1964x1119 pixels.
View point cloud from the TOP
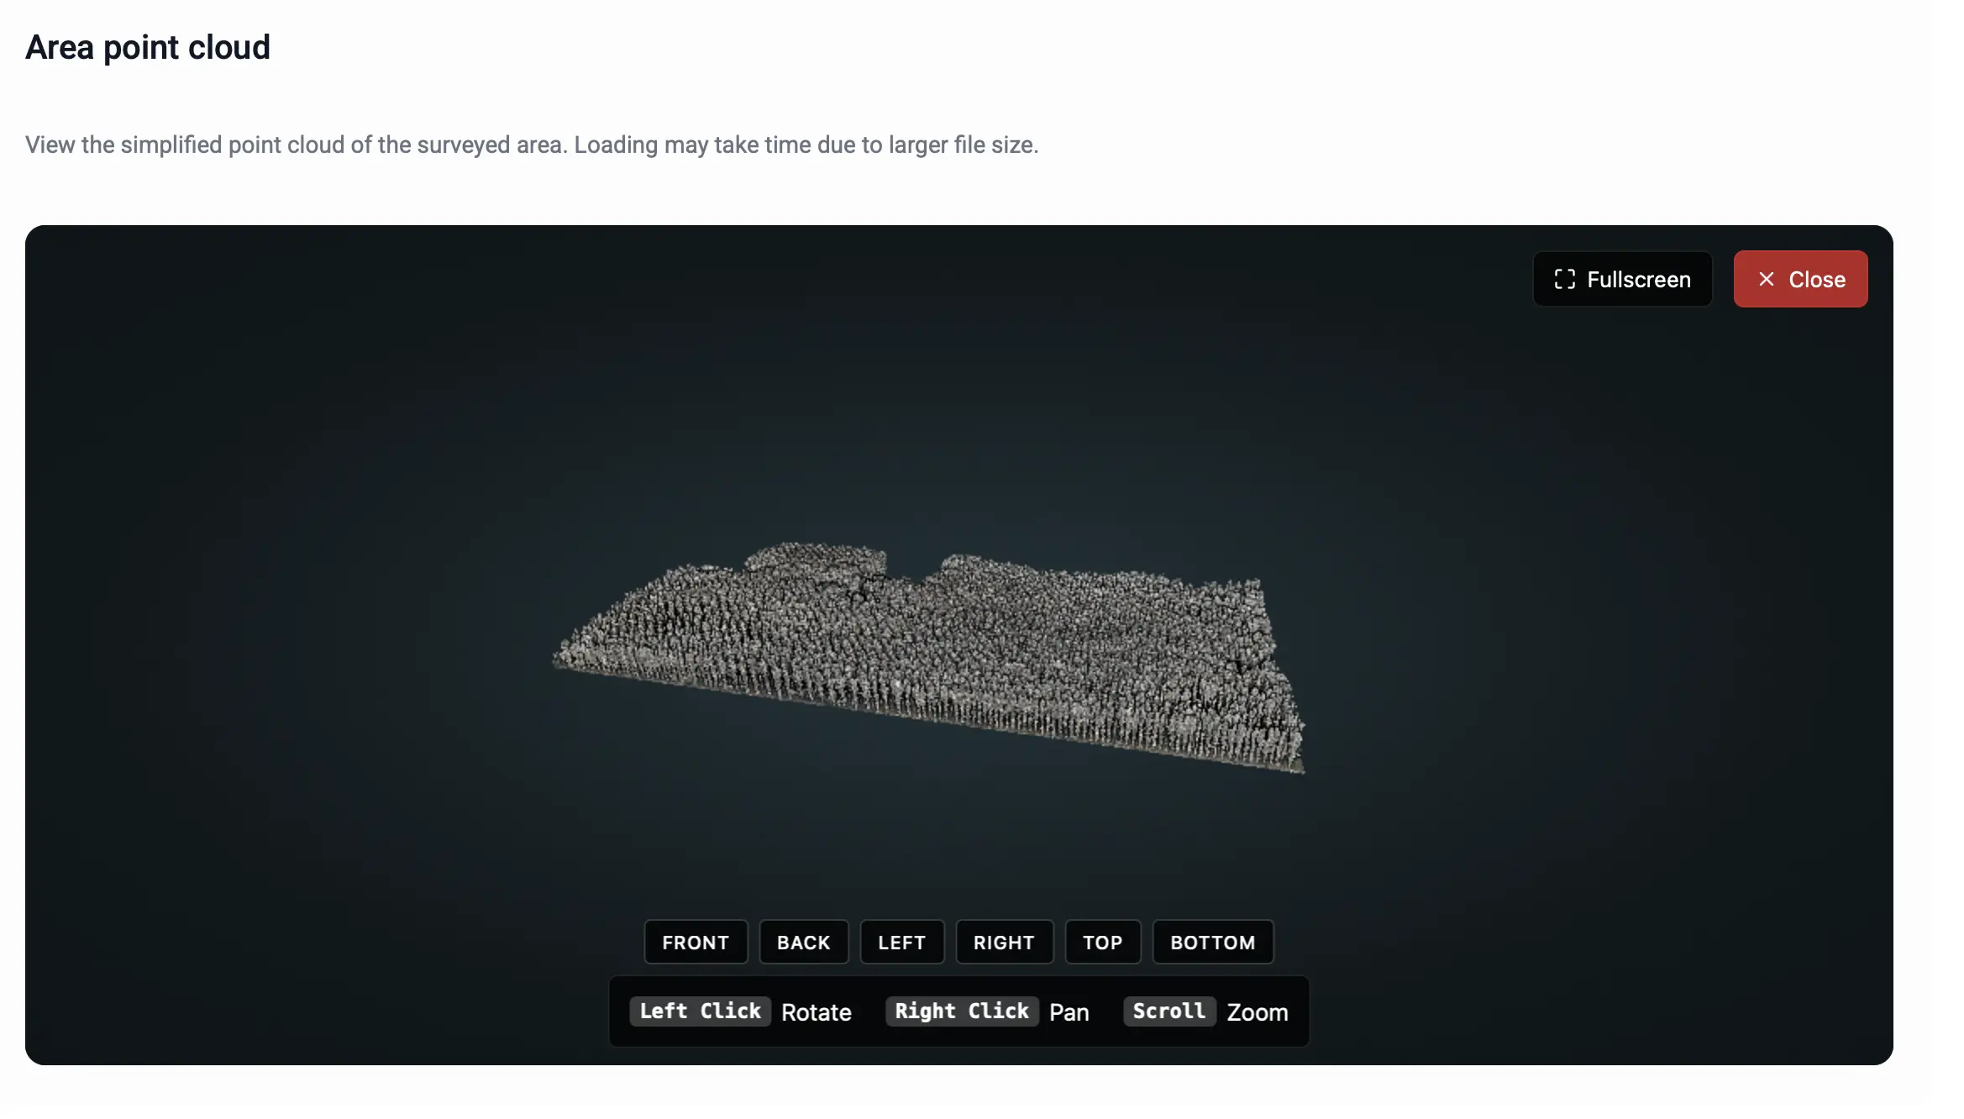click(x=1102, y=942)
